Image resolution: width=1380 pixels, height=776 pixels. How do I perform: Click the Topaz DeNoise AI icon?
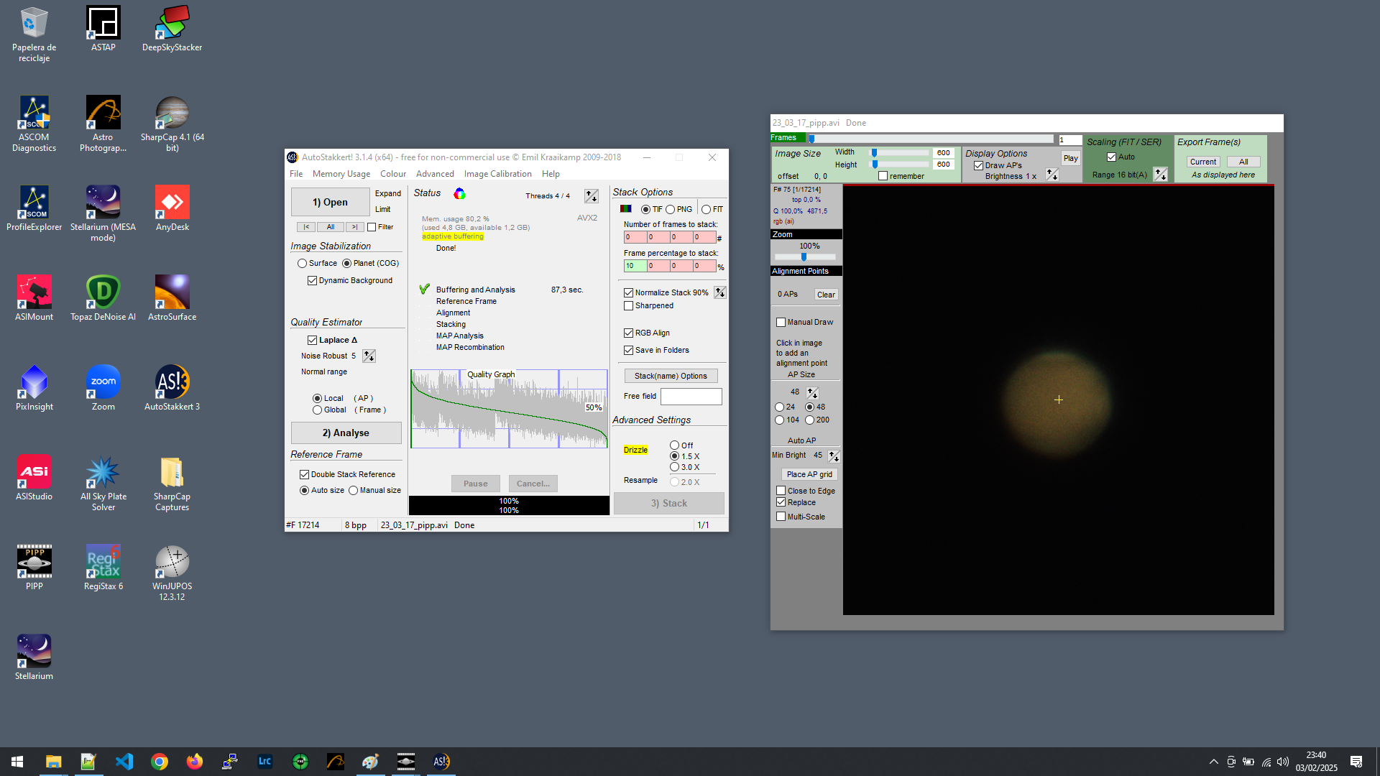pos(102,291)
